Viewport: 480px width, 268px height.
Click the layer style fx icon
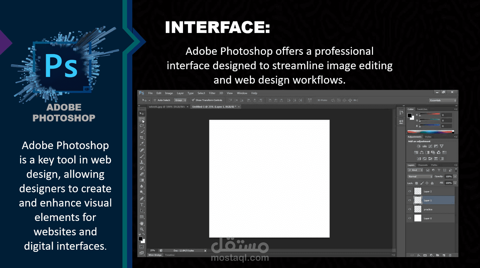click(x=419, y=255)
